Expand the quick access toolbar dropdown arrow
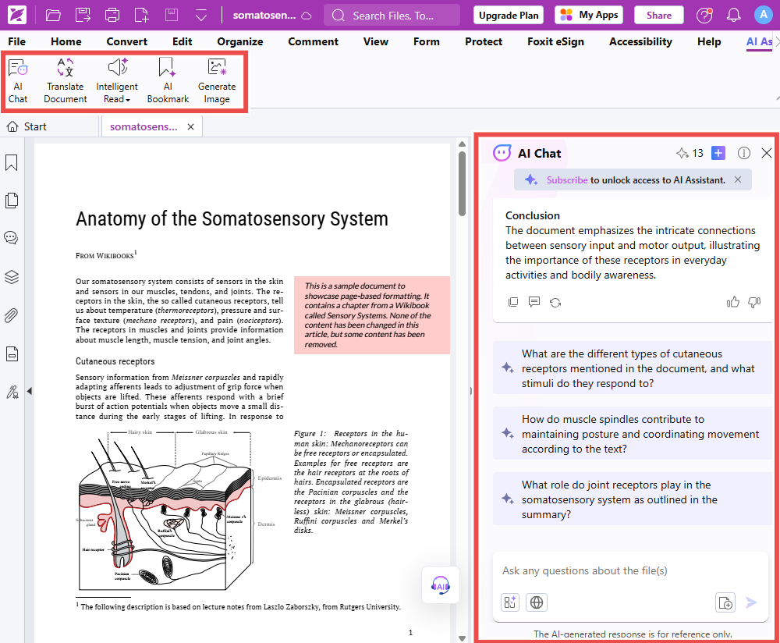Image resolution: width=780 pixels, height=643 pixels. coord(201,16)
